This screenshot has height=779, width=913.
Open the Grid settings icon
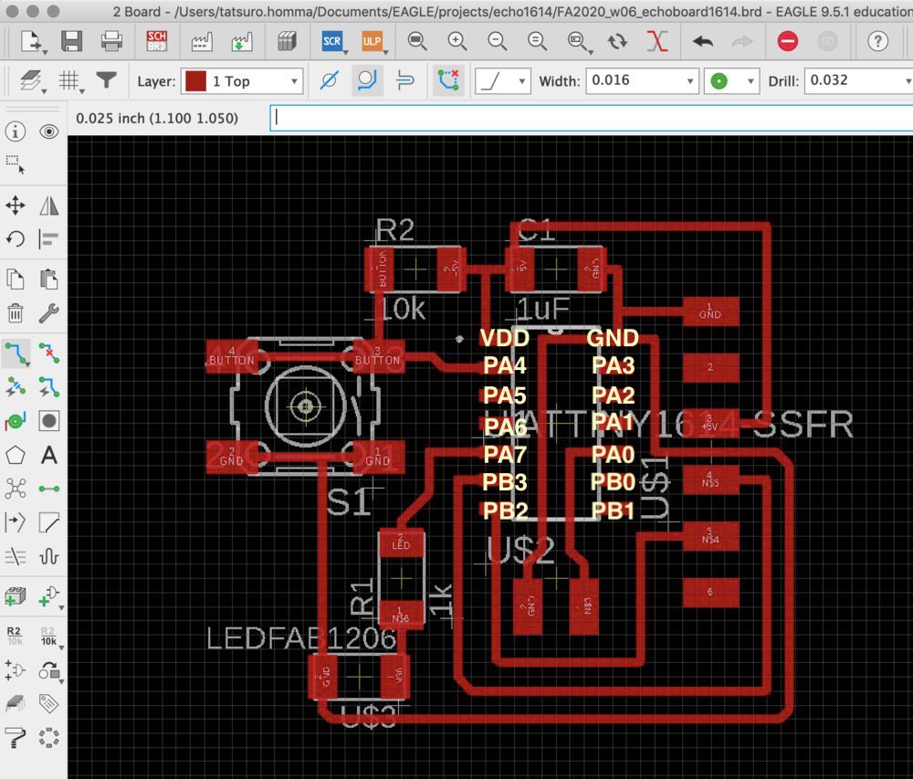[x=70, y=81]
